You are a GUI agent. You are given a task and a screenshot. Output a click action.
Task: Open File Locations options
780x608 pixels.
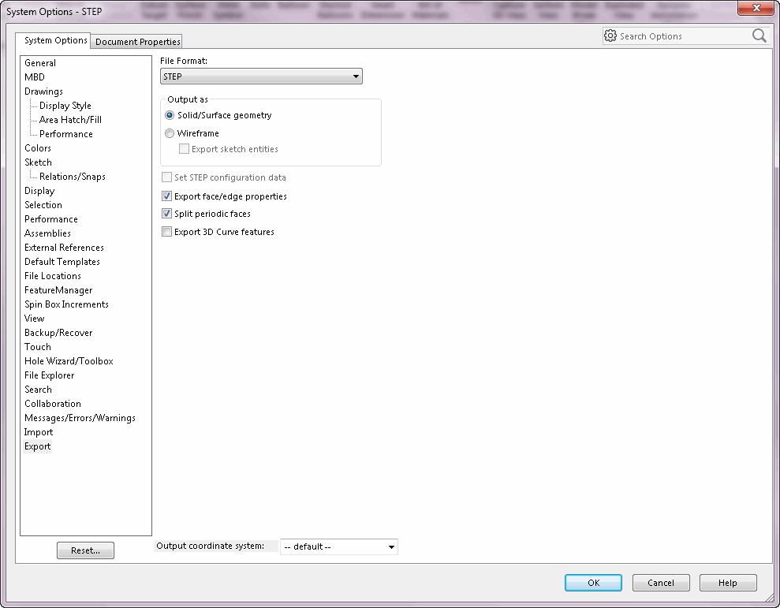click(52, 276)
